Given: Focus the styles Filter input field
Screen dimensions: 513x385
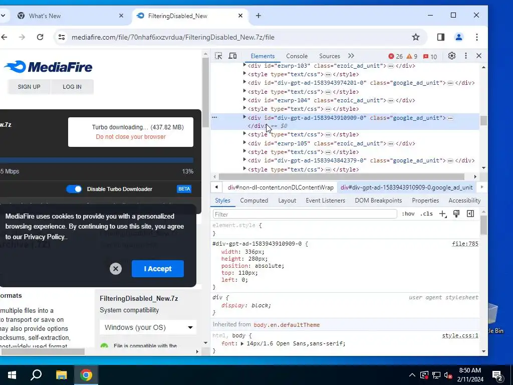Looking at the screenshot, I should (x=305, y=214).
